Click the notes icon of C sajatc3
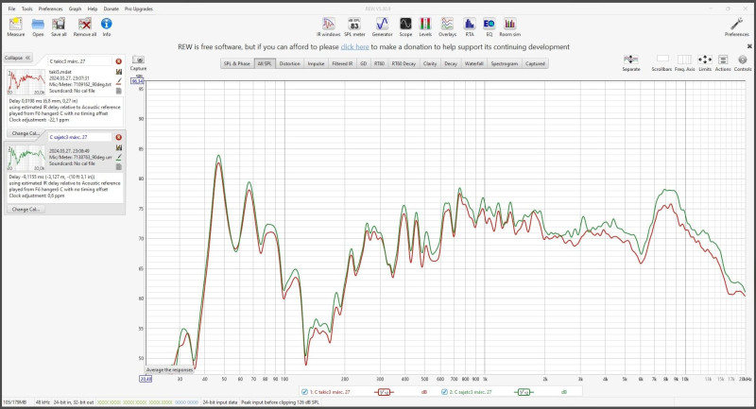The width and height of the screenshot is (756, 409). tap(119, 166)
